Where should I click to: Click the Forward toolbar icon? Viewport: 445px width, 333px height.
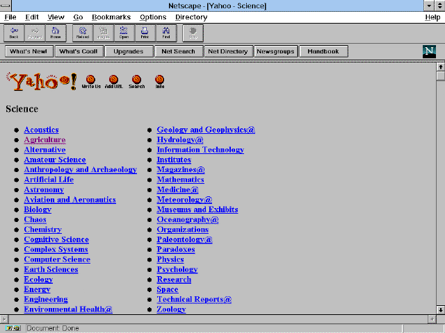point(35,33)
